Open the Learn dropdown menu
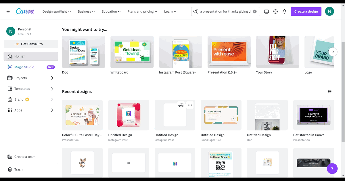The width and height of the screenshot is (345, 181). pyautogui.click(x=170, y=11)
